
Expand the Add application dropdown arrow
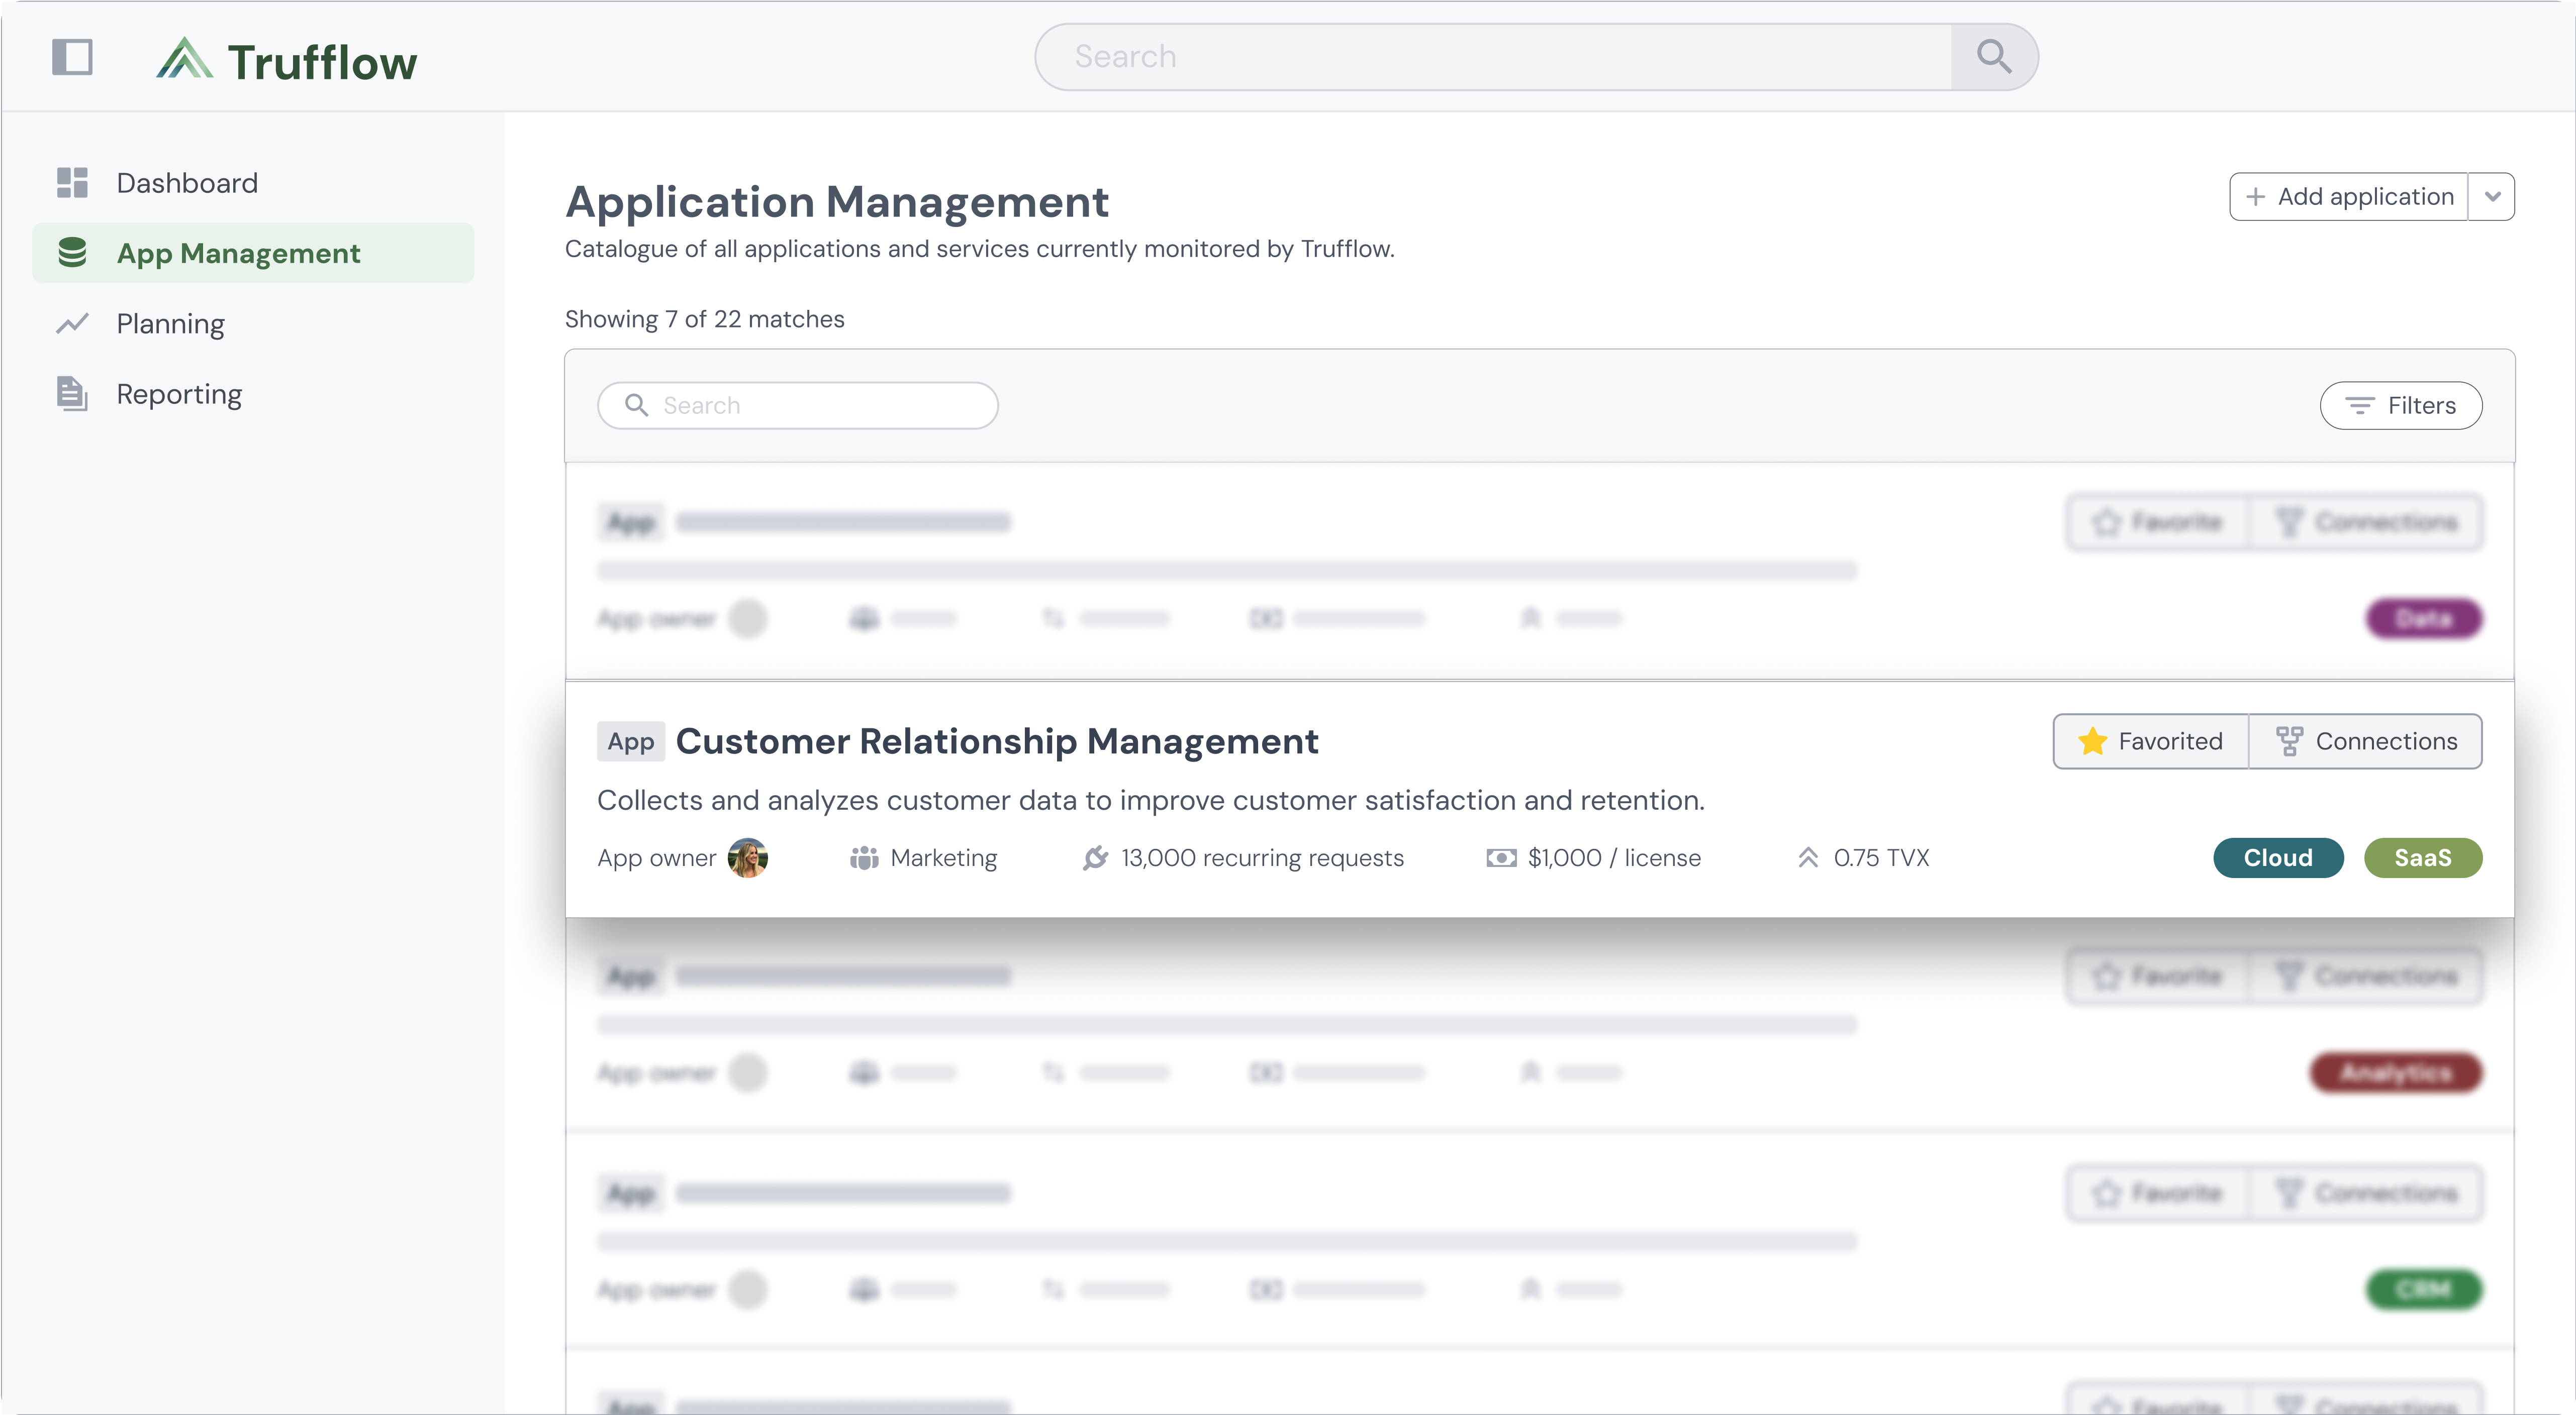pyautogui.click(x=2492, y=197)
